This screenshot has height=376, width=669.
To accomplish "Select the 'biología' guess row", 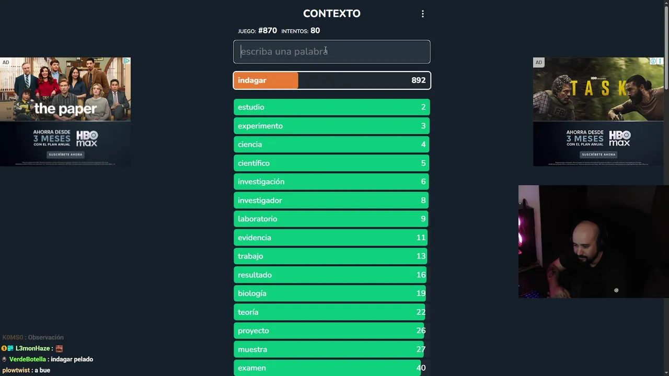I will click(x=331, y=293).
